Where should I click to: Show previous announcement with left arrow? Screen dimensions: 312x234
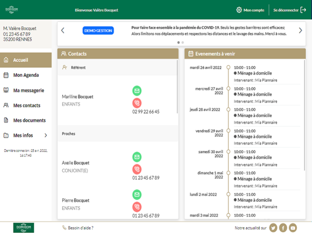[x=63, y=31]
